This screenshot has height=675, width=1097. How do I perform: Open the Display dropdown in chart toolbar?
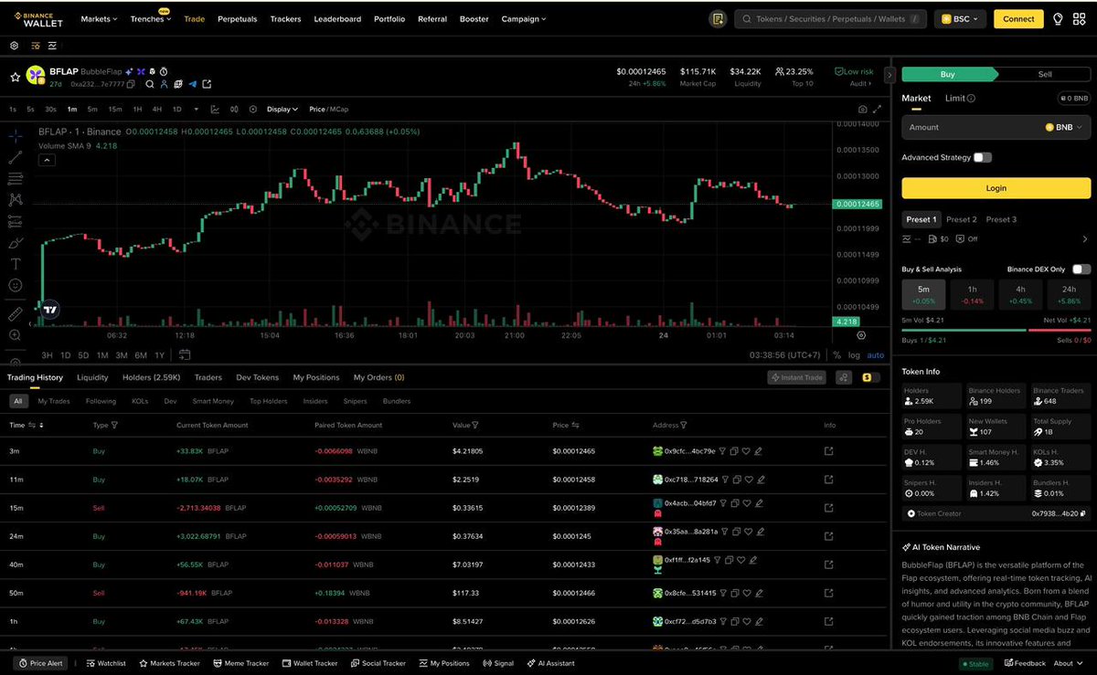point(282,109)
